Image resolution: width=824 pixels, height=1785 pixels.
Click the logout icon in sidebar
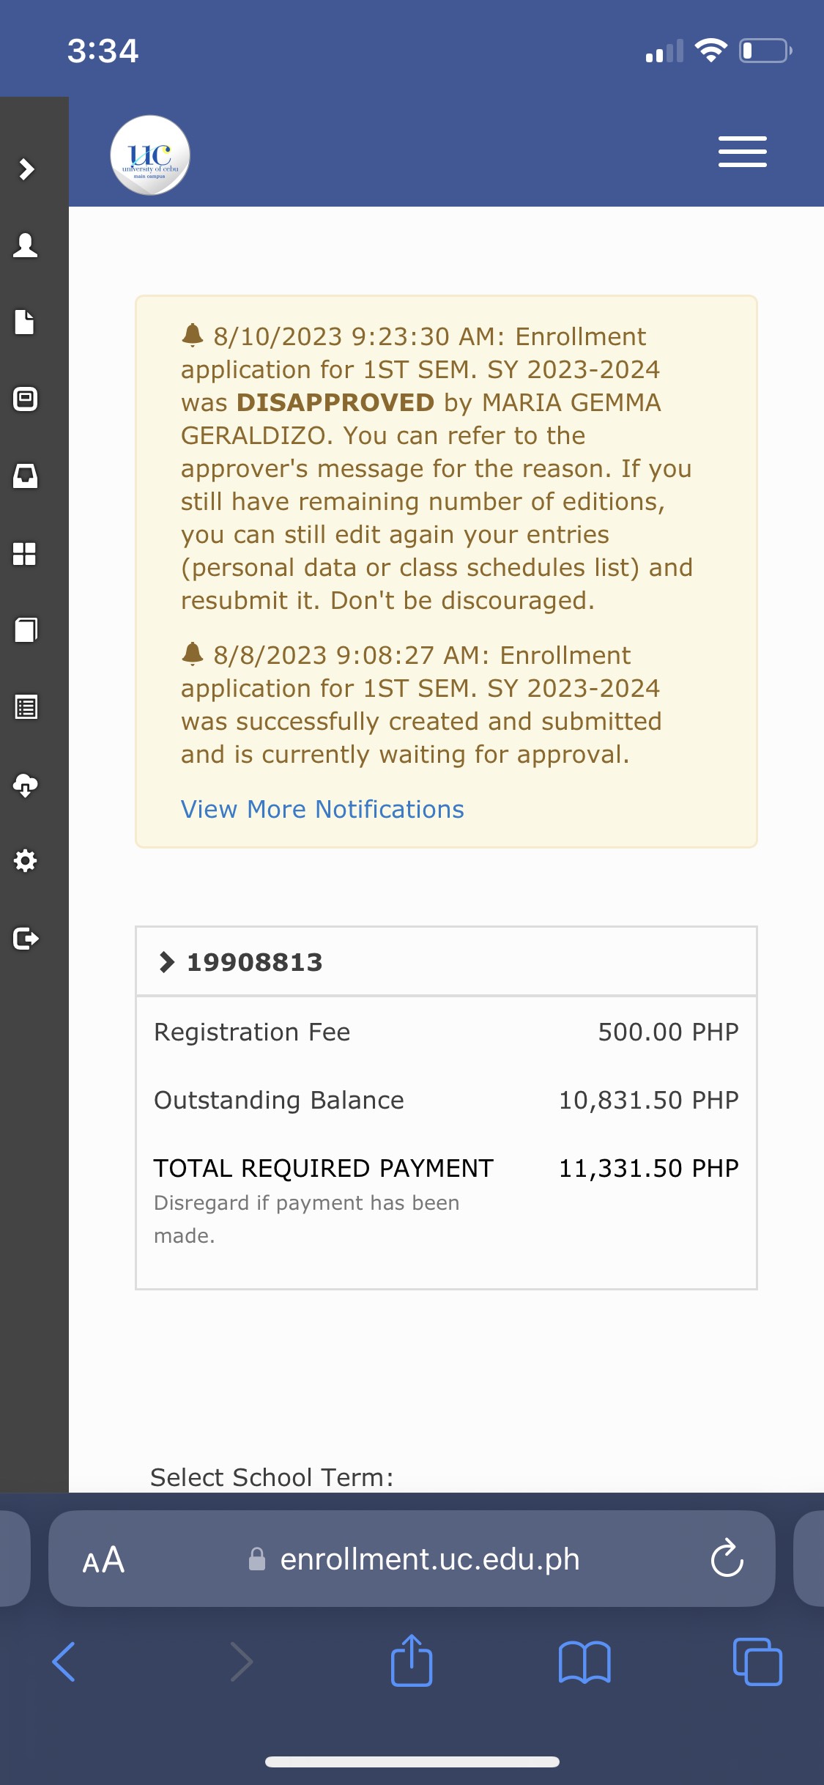(x=26, y=939)
